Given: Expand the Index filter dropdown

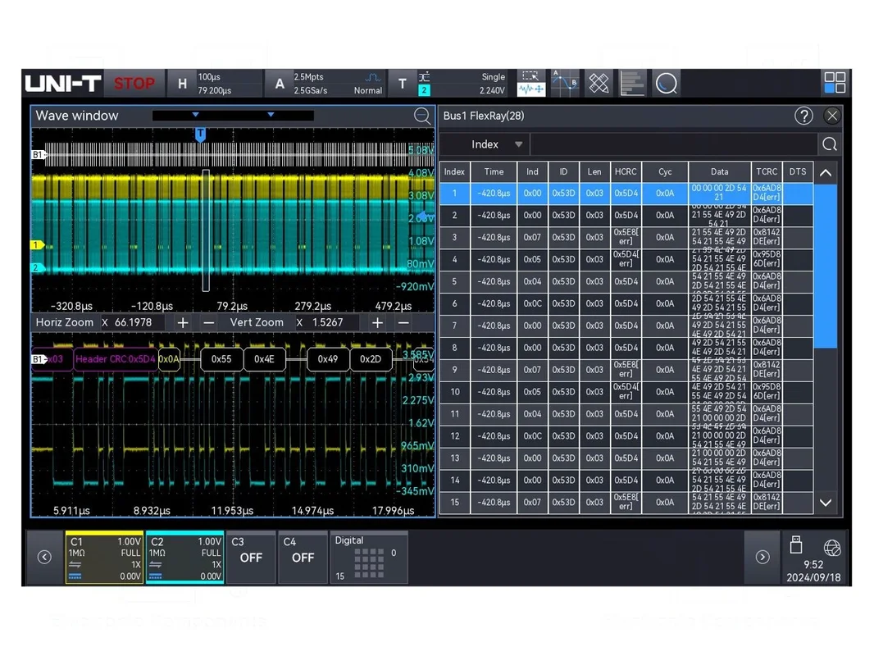Looking at the screenshot, I should (495, 144).
